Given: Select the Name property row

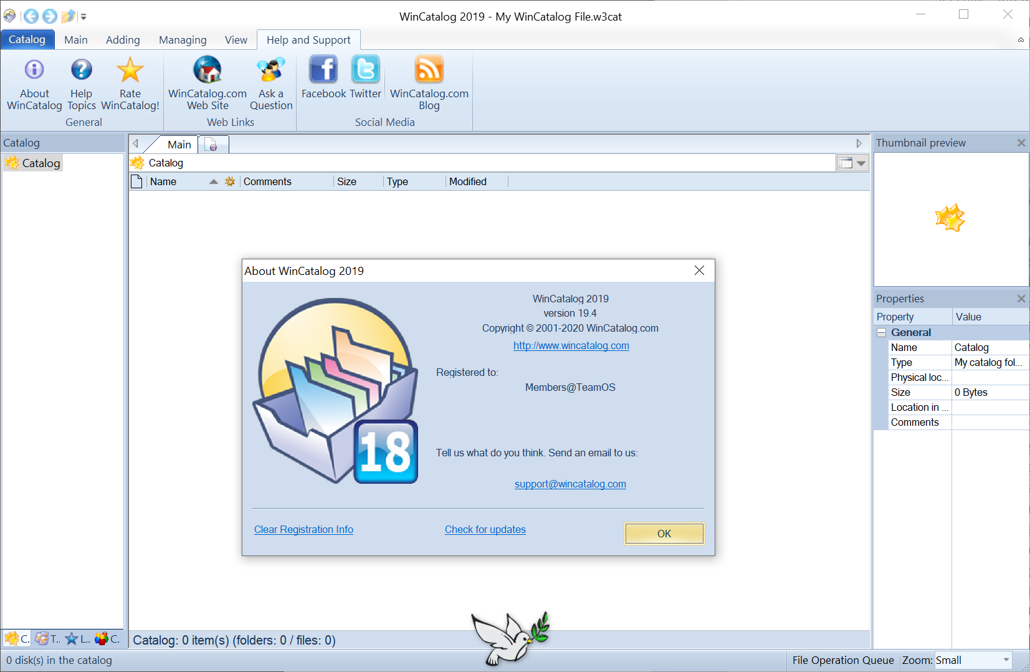Looking at the screenshot, I should (958, 347).
